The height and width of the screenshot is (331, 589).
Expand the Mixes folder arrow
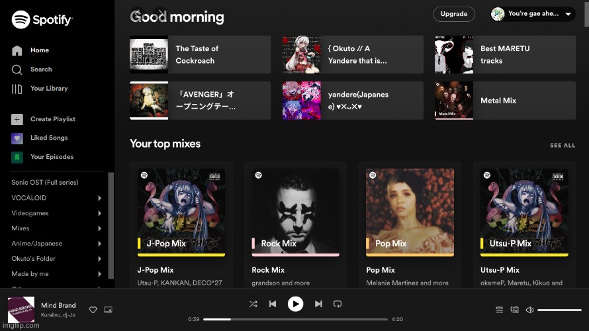point(99,228)
